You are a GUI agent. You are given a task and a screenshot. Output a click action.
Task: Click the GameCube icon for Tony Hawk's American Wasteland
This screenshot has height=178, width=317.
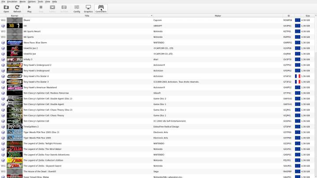point(3,87)
